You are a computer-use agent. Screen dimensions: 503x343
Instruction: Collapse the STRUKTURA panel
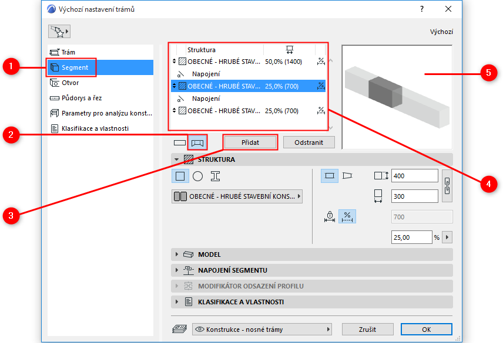click(176, 159)
